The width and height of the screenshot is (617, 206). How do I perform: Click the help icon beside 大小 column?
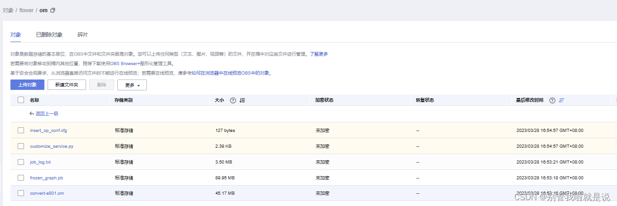(x=233, y=100)
